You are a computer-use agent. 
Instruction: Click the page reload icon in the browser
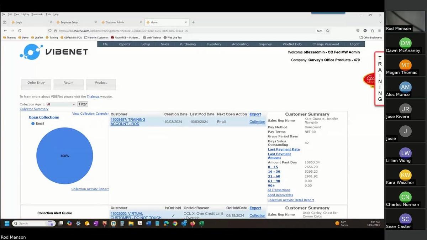pyautogui.click(x=19, y=31)
